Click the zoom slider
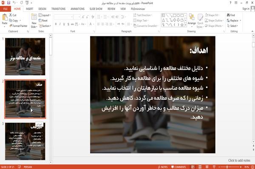Screen dimensions: 255x169 click(229, 167)
